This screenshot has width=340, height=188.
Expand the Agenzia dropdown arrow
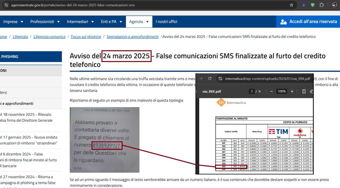148,22
